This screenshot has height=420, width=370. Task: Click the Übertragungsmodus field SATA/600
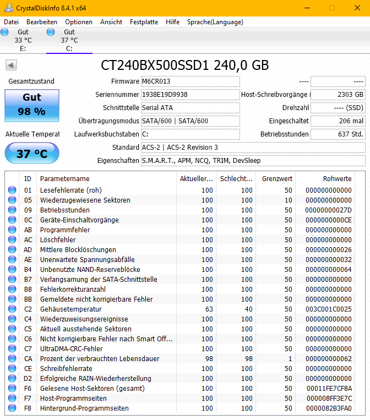(x=190, y=121)
